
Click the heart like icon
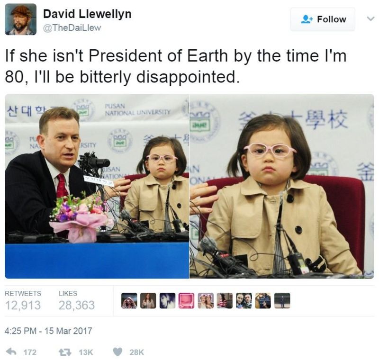(x=117, y=352)
